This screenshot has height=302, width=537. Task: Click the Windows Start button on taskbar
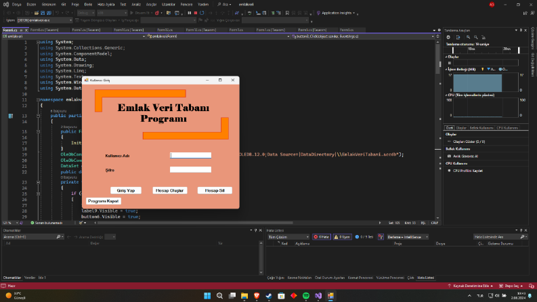[x=207, y=296]
